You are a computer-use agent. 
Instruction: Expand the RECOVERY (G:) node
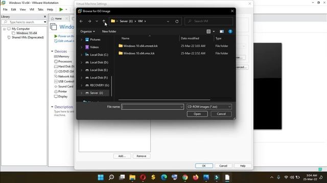[x=81, y=85]
